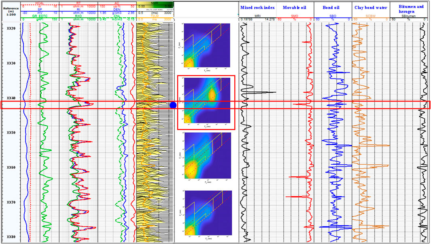Image resolution: width=431 pixels, height=244 pixels.
Task: Click depth label XX40
Action: click(11, 98)
